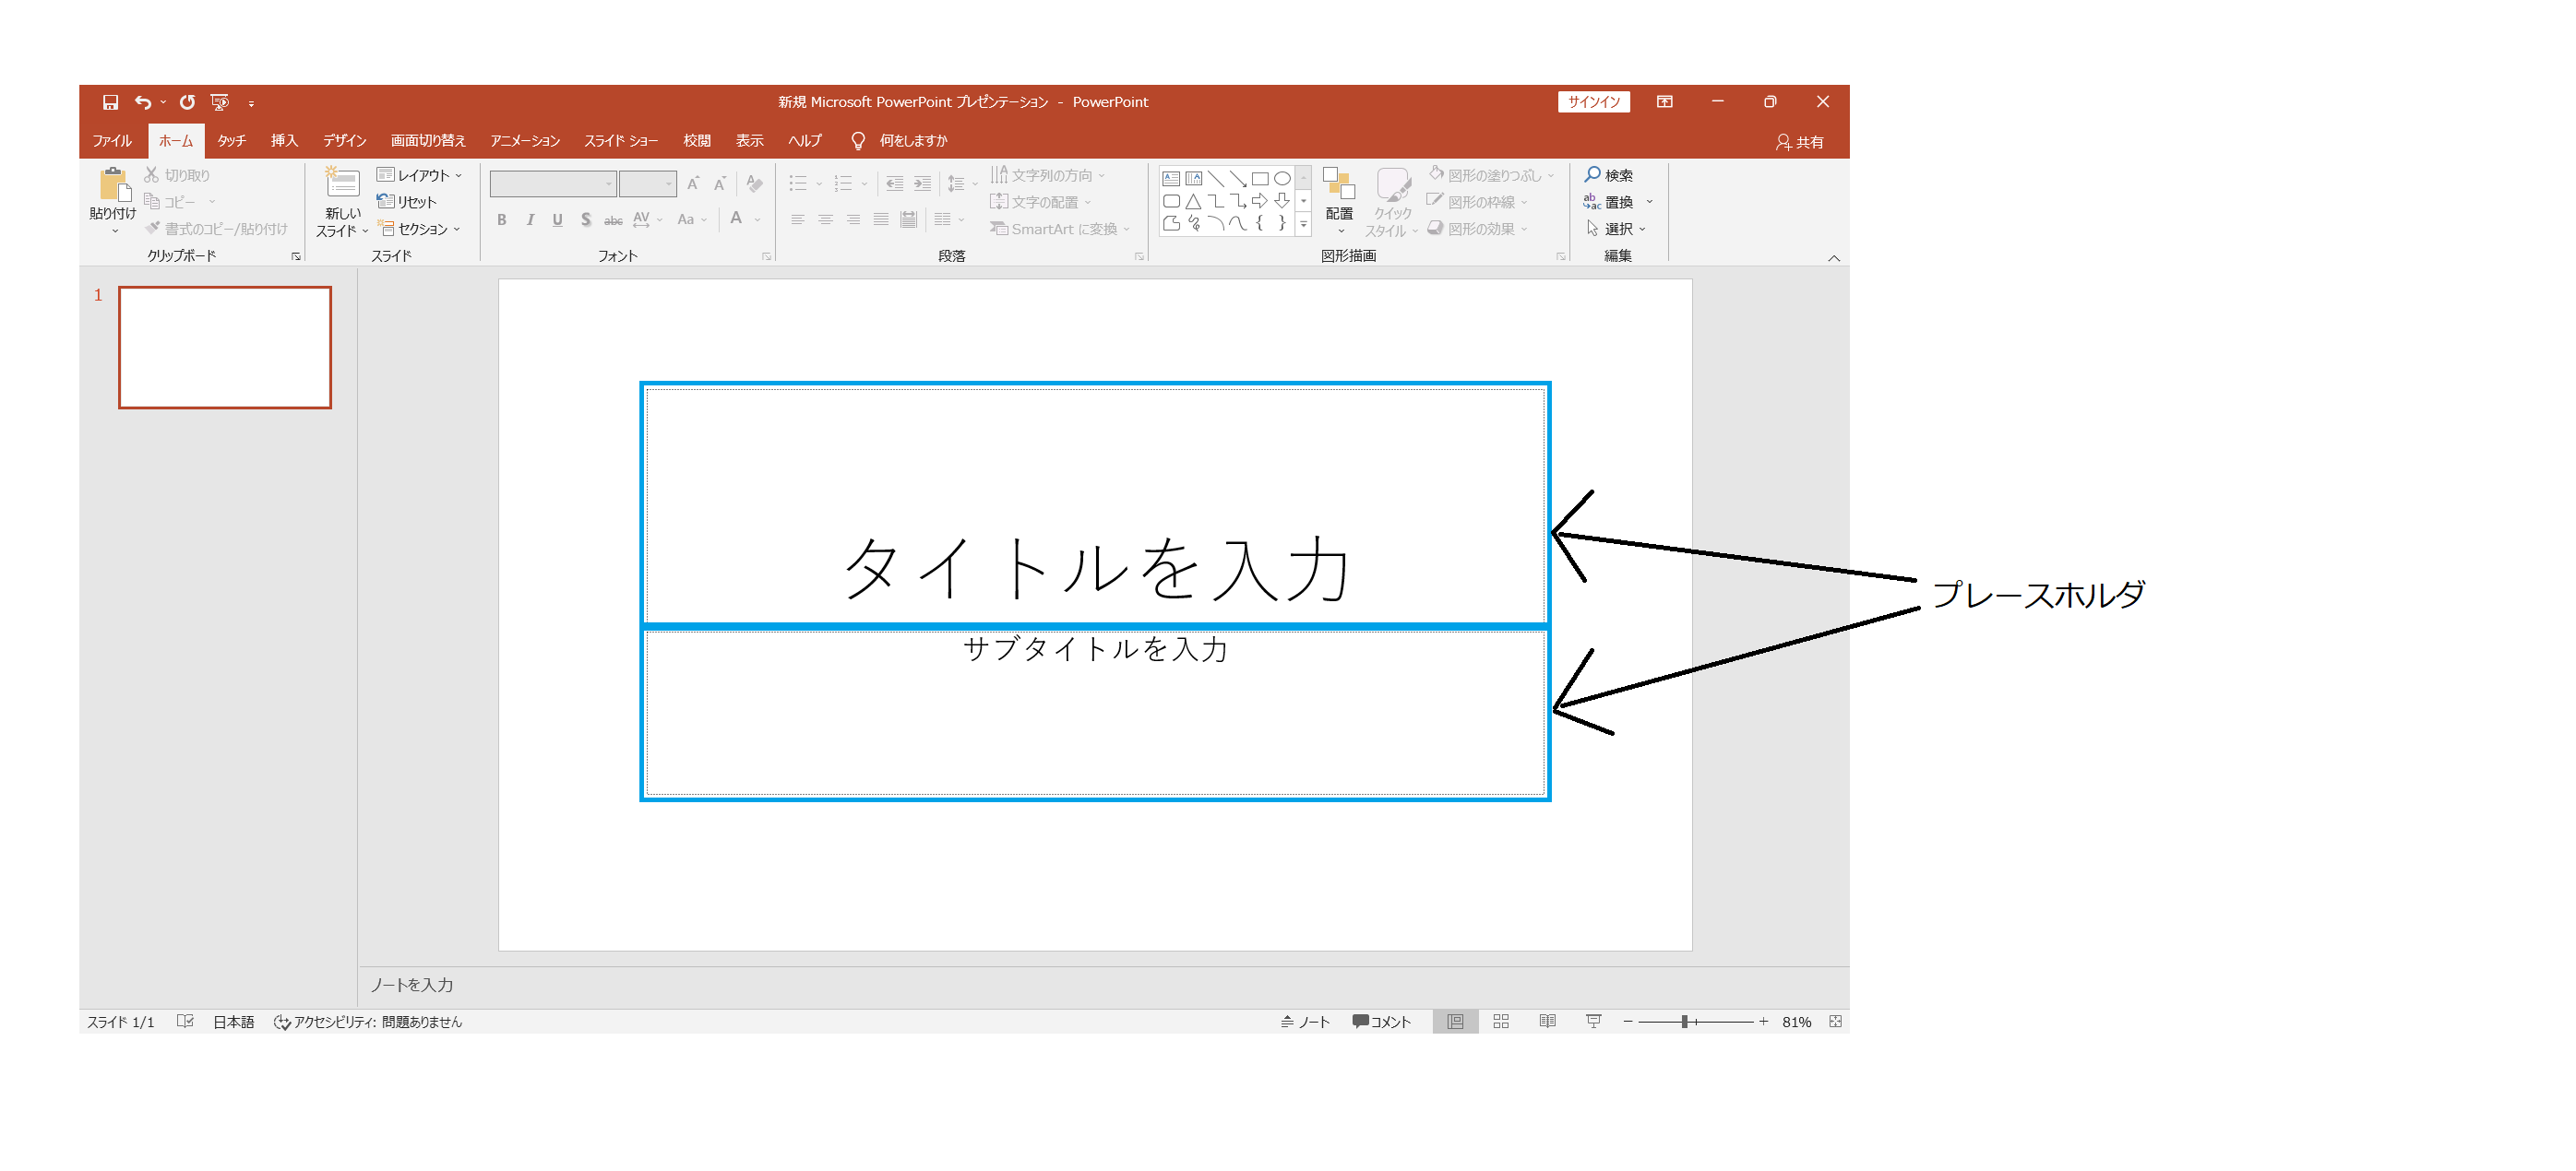Viewport: 2576px width, 1171px height.
Task: Open the デザイン ribbon tab
Action: 344,141
